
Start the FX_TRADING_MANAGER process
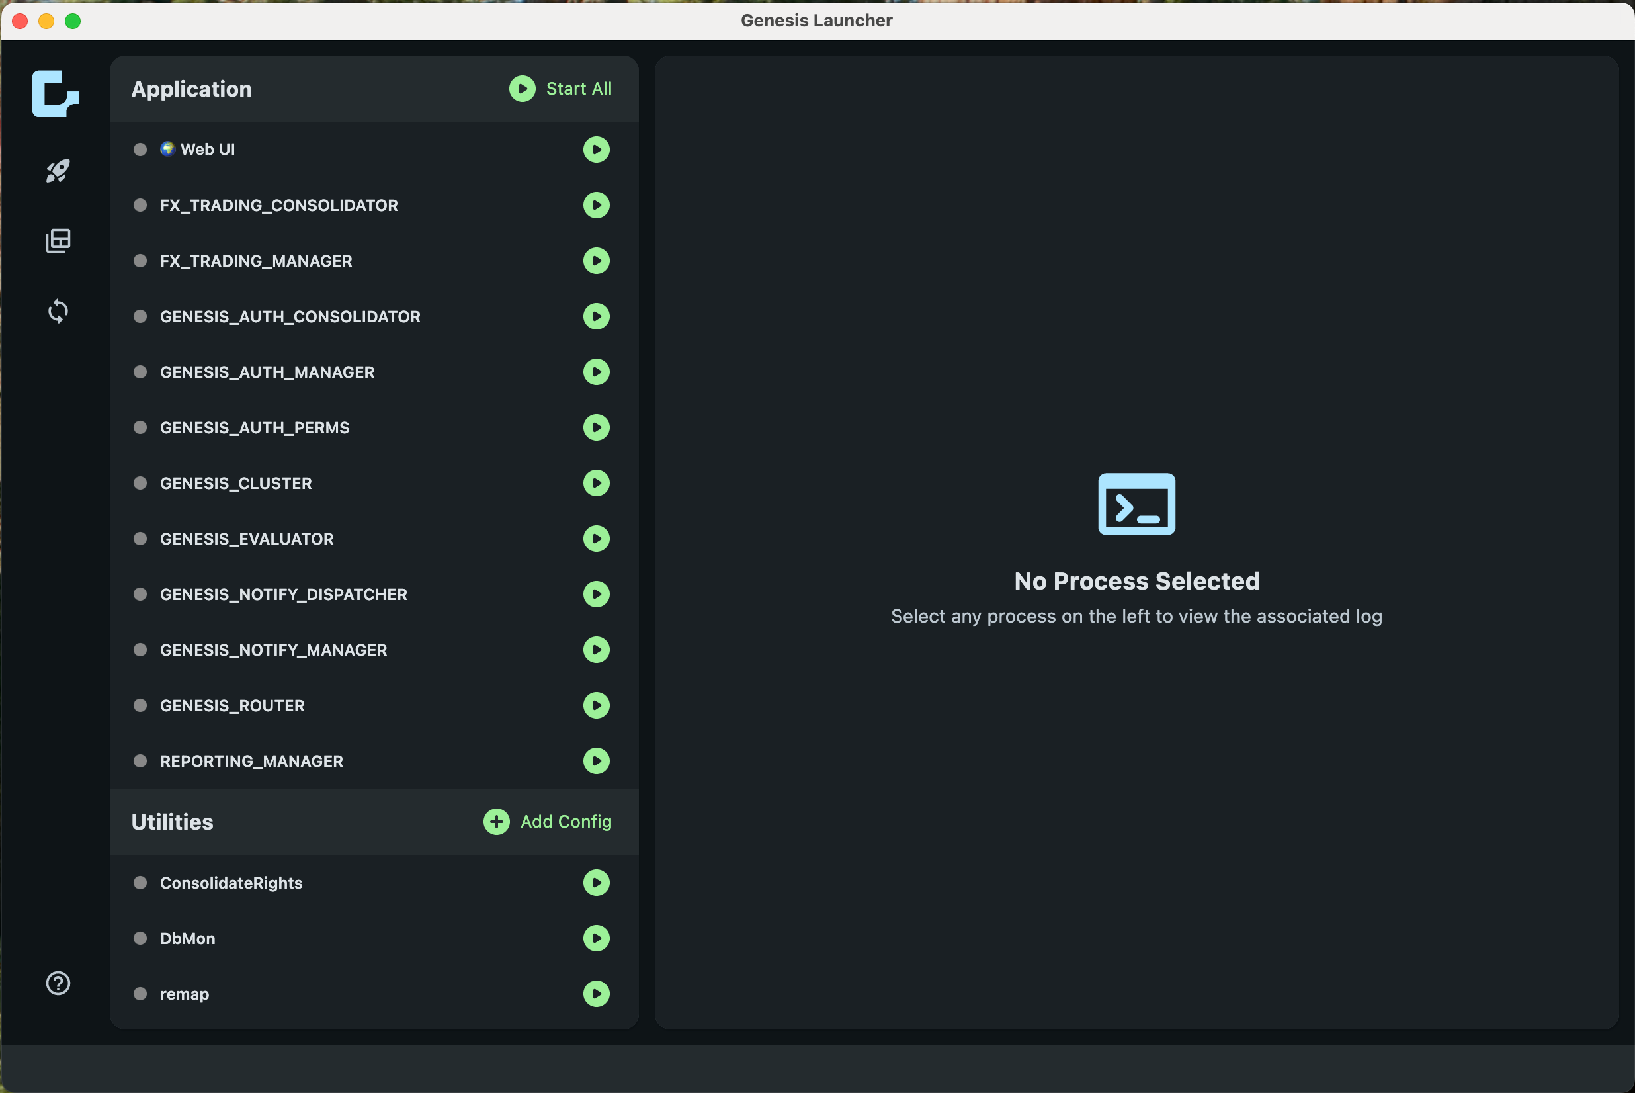pyautogui.click(x=597, y=261)
